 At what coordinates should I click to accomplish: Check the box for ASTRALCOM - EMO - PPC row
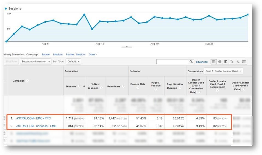4,118
